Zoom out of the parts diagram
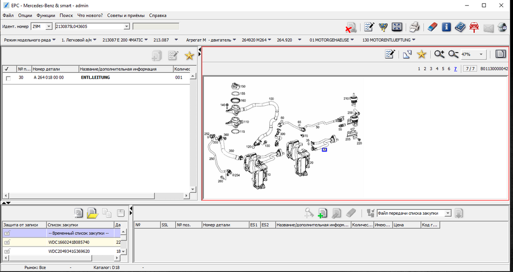Viewport: 513px width, 272px height. (x=453, y=54)
